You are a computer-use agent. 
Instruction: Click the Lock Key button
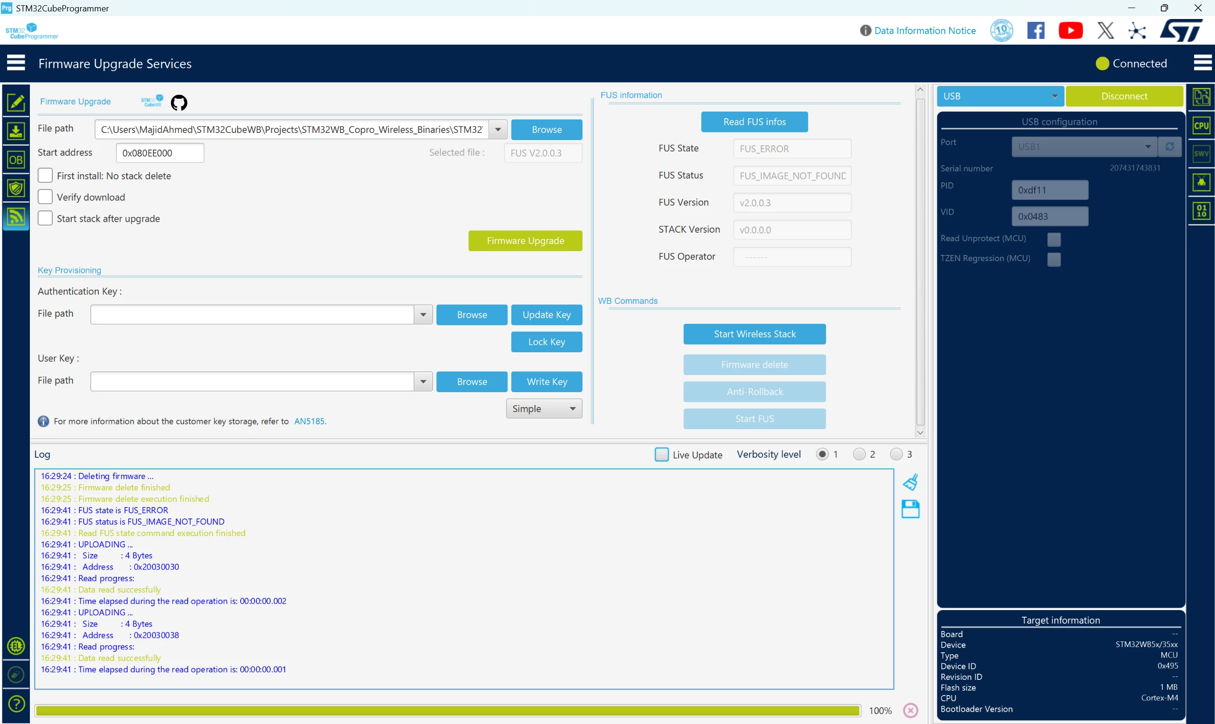tap(547, 341)
